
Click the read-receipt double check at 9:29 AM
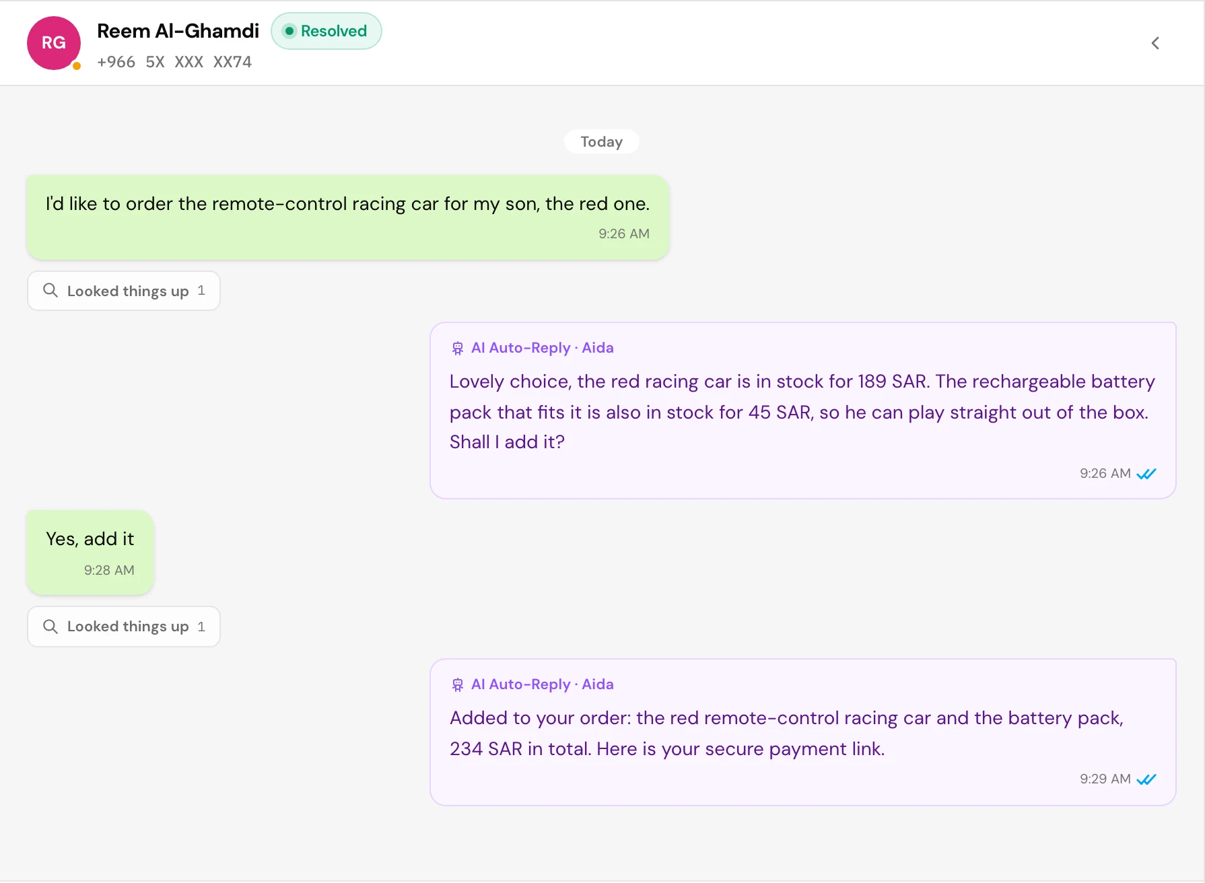pos(1146,779)
